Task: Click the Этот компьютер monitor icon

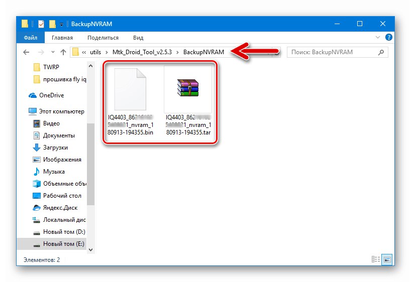Action: [x=33, y=111]
